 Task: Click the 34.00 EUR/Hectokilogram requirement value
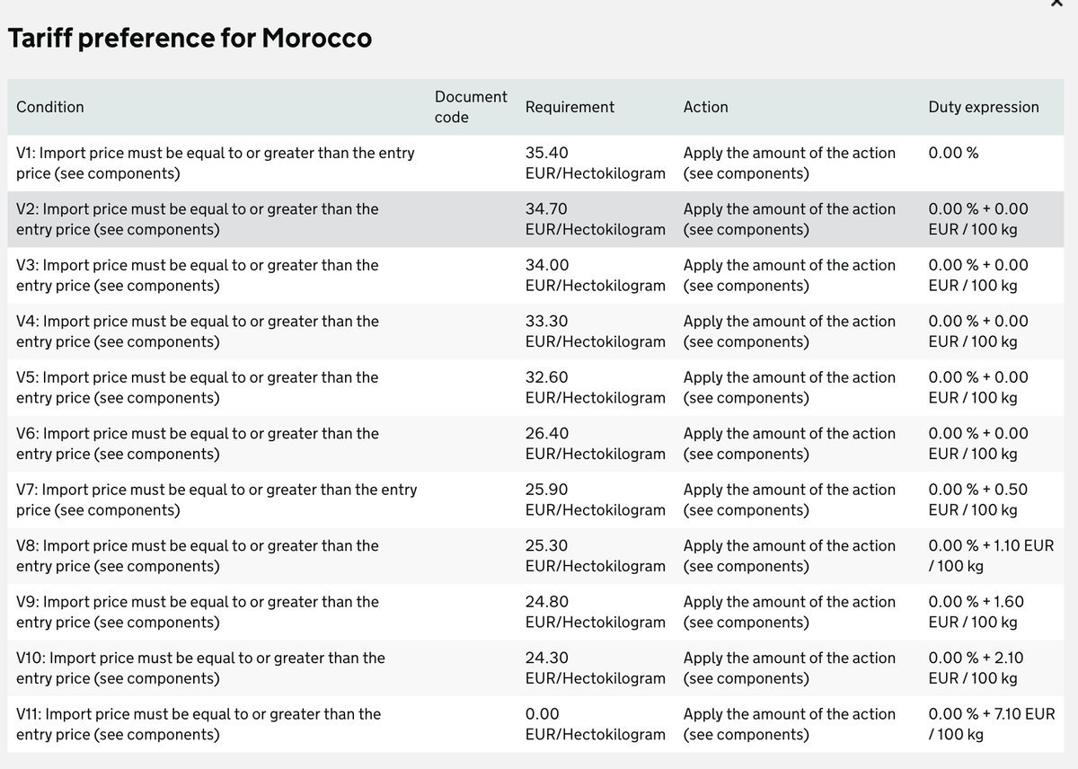coord(596,275)
